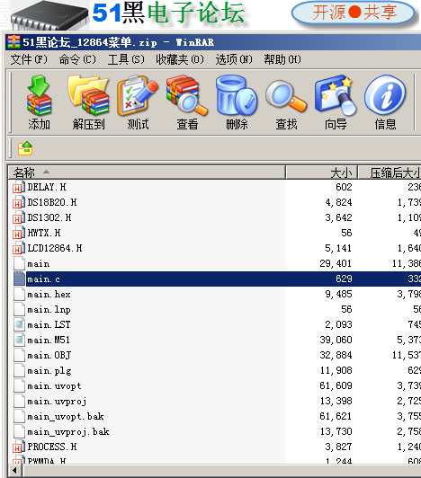Click the main.plg file icon
The width and height of the screenshot is (421, 478).
click(19, 370)
